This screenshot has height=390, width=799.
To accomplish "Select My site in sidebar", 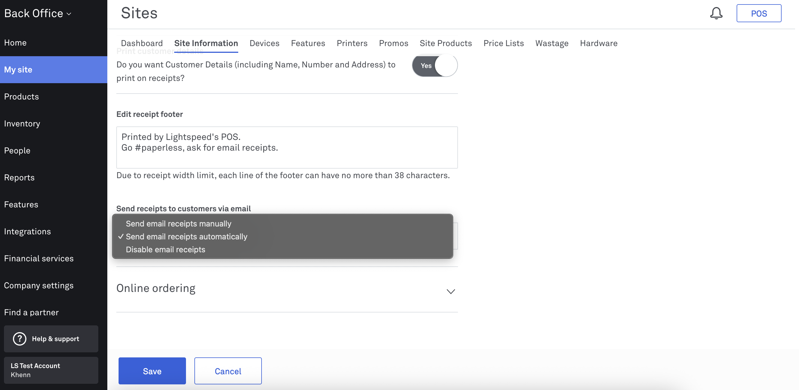I will [x=54, y=69].
